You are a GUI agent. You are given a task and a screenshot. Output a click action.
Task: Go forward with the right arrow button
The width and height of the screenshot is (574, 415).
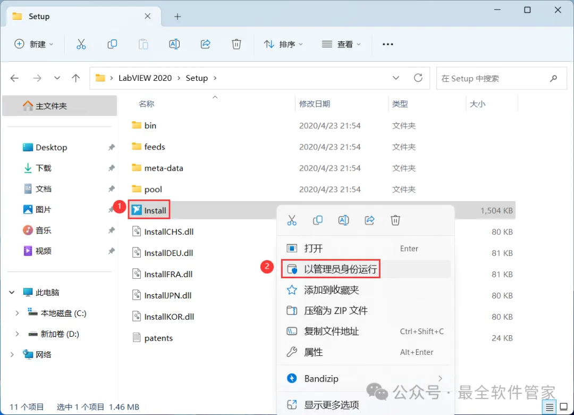[x=37, y=78]
